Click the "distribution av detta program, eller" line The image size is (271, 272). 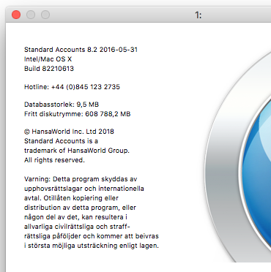pyautogui.click(x=80, y=208)
